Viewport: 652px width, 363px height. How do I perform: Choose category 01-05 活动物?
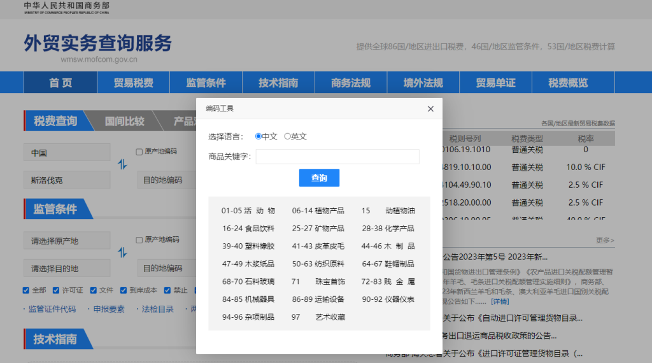(x=248, y=211)
